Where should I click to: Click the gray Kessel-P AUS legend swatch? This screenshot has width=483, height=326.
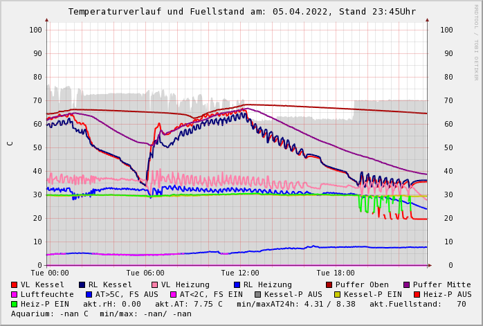point(257,294)
